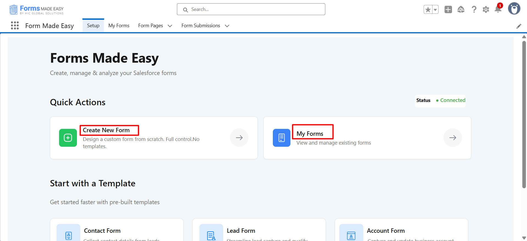Click the vertical scrollbar thumb

click(x=524, y=115)
